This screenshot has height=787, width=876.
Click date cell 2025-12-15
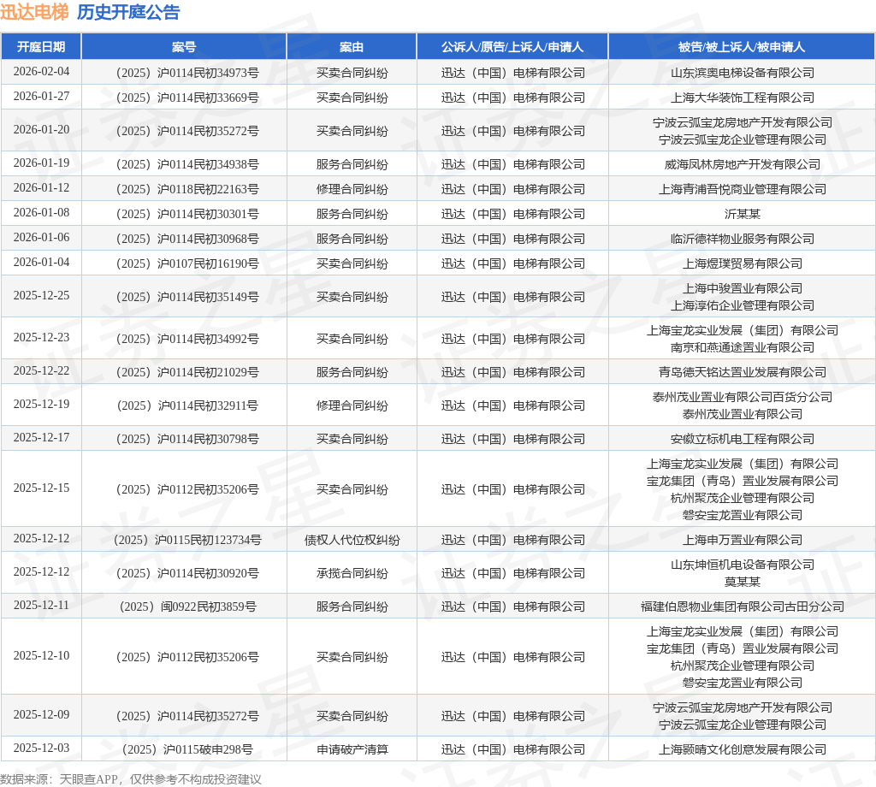coord(41,488)
